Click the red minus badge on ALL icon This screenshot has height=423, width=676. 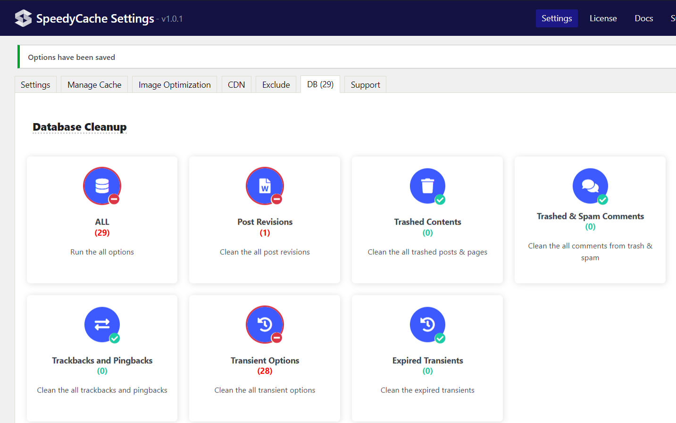click(114, 199)
